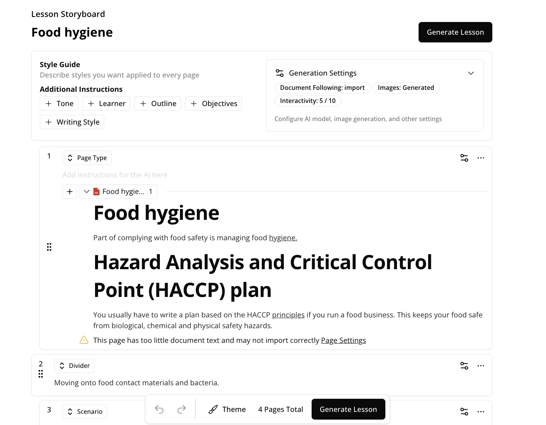
Task: Expand Generation Settings chevron
Action: pyautogui.click(x=471, y=73)
